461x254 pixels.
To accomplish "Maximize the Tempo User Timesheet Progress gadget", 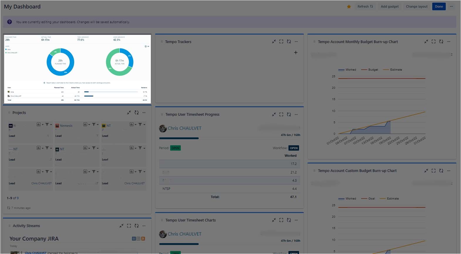I will [x=281, y=114].
